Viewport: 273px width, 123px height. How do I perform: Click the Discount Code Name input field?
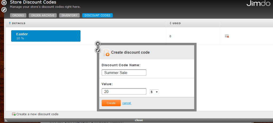click(x=124, y=73)
